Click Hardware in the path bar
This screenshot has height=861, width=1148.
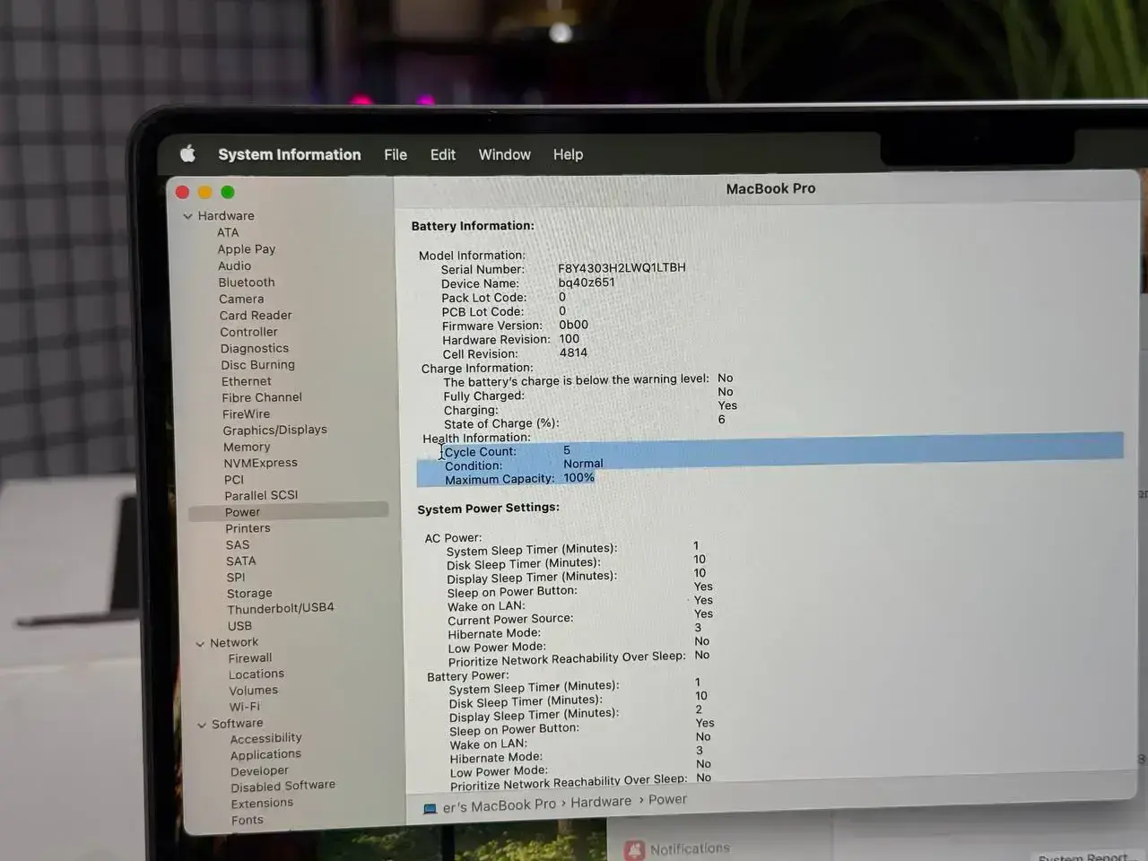pos(601,802)
